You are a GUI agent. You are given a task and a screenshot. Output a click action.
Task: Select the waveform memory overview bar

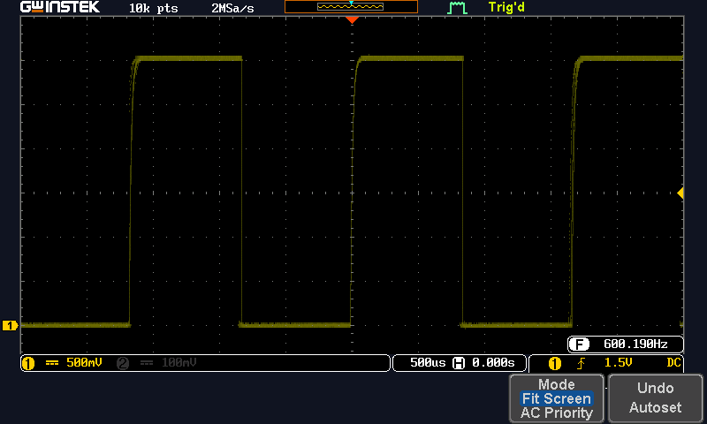(351, 7)
